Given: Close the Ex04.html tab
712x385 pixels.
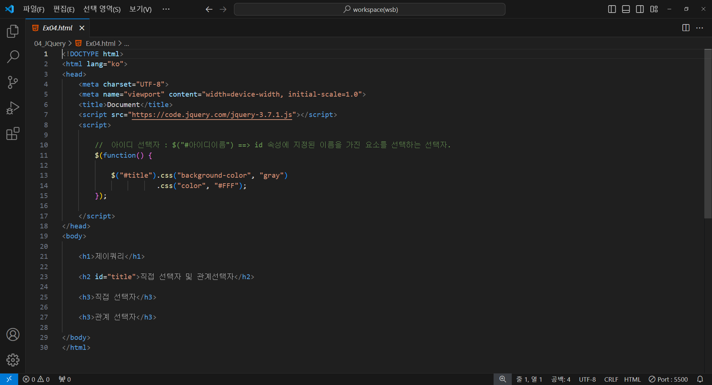Looking at the screenshot, I should (82, 28).
